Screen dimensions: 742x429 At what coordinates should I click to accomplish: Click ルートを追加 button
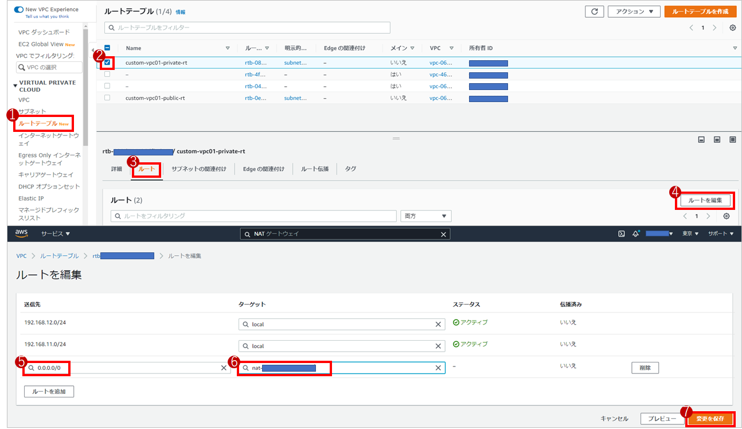pos(49,392)
